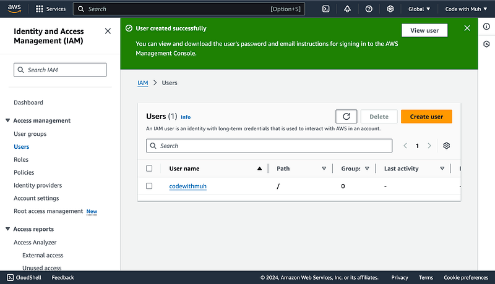Go to next page of users
This screenshot has width=495, height=284.
pyautogui.click(x=429, y=146)
